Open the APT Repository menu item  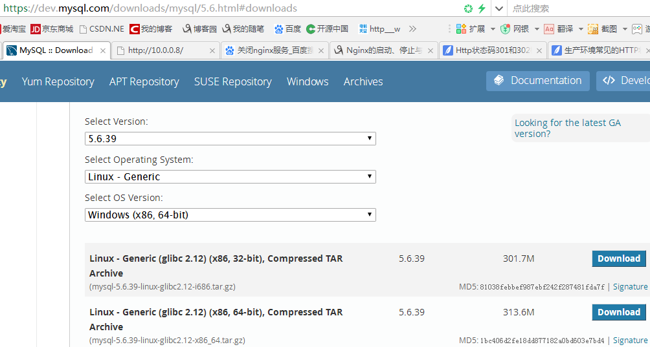[x=144, y=82]
